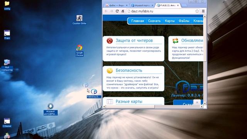
Task: Open the Mail.ru game center shortcut
Action: pos(51,109)
